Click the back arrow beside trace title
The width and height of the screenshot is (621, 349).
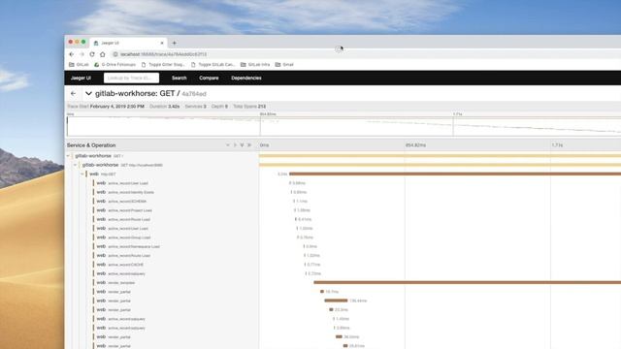point(74,94)
